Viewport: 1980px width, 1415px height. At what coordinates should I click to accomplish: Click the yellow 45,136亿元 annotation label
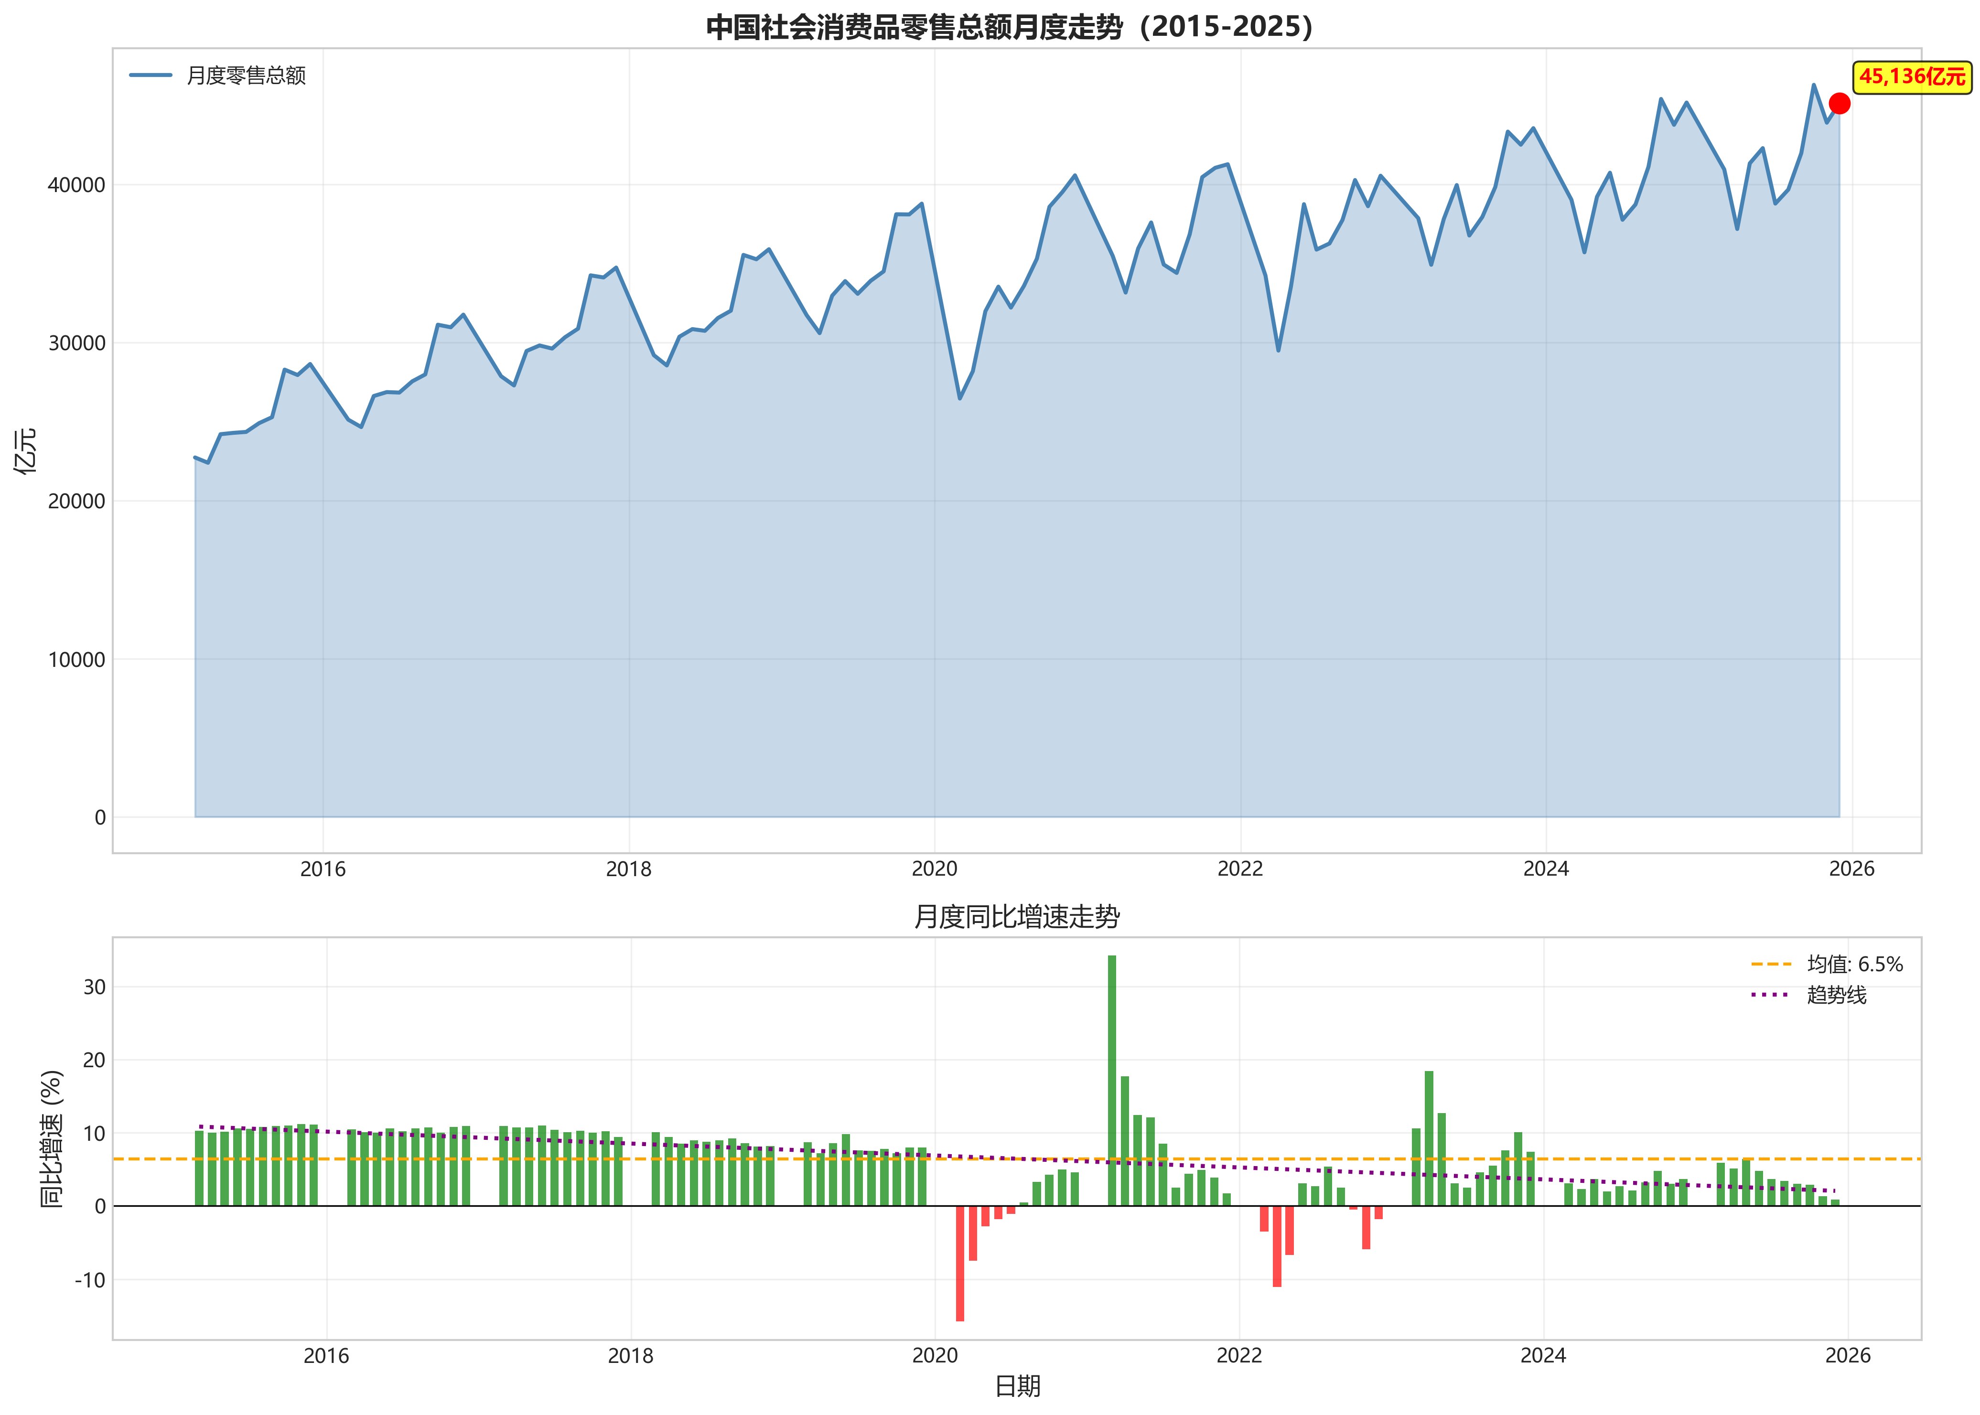coord(1912,77)
